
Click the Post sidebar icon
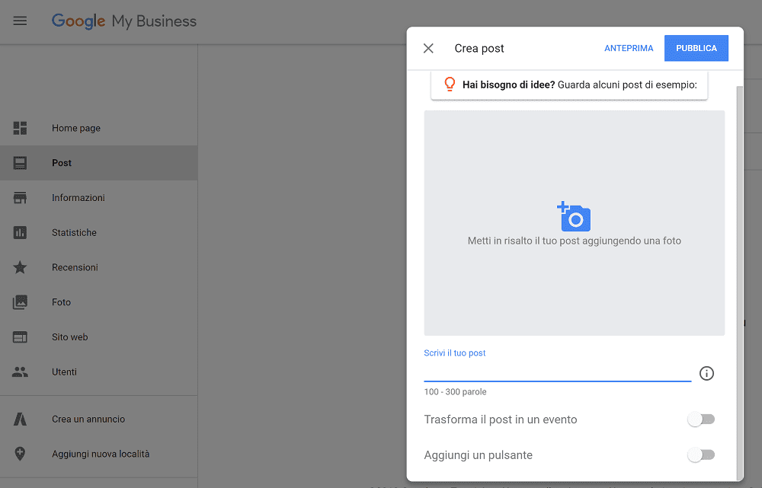coord(20,163)
